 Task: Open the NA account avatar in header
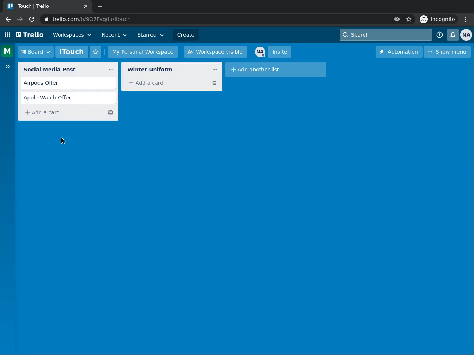[466, 35]
